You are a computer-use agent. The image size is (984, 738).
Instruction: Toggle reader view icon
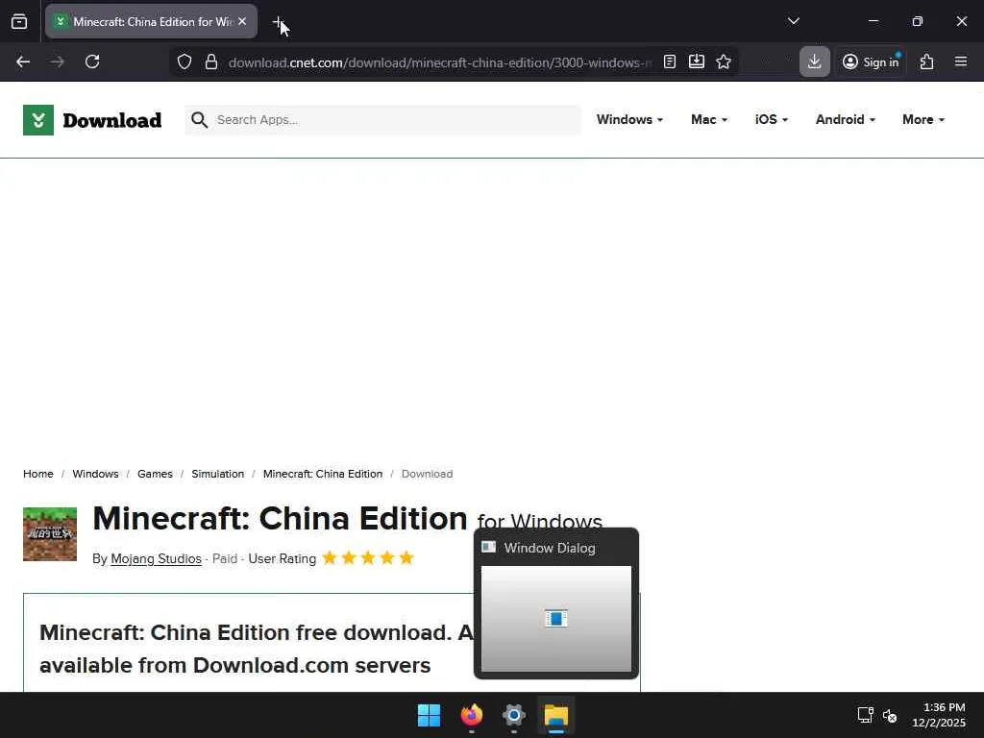(670, 61)
